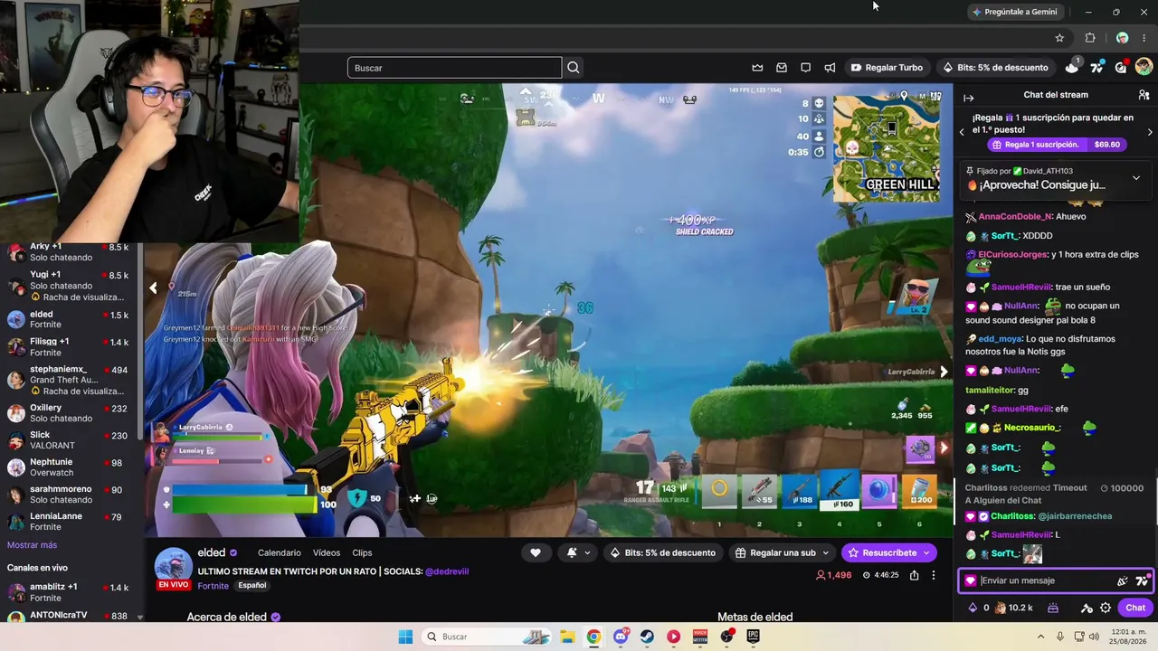Open sarahmmoreno channel in sidebar

69,495
